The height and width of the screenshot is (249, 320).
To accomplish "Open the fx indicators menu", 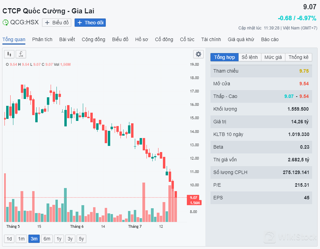I will point(21,54).
